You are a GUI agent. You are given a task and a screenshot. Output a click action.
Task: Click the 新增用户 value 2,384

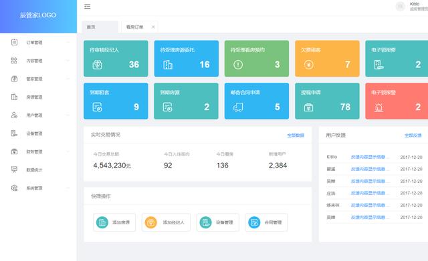[278, 166]
